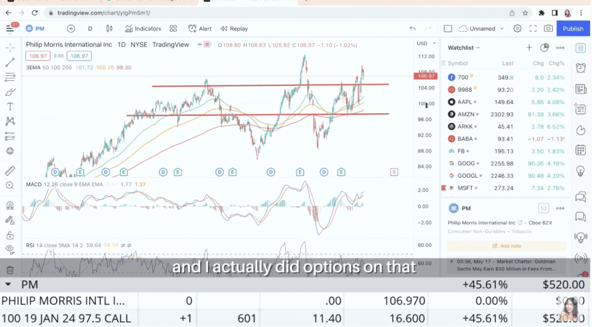Open the Indicators dialog
The height and width of the screenshot is (327, 592).
pyautogui.click(x=143, y=29)
